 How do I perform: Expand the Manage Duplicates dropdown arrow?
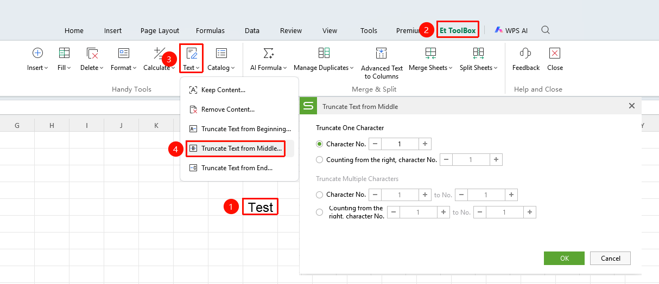pos(352,68)
